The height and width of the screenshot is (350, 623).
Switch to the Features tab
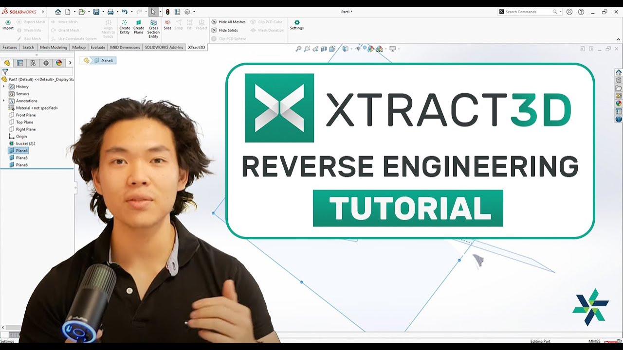coord(10,47)
